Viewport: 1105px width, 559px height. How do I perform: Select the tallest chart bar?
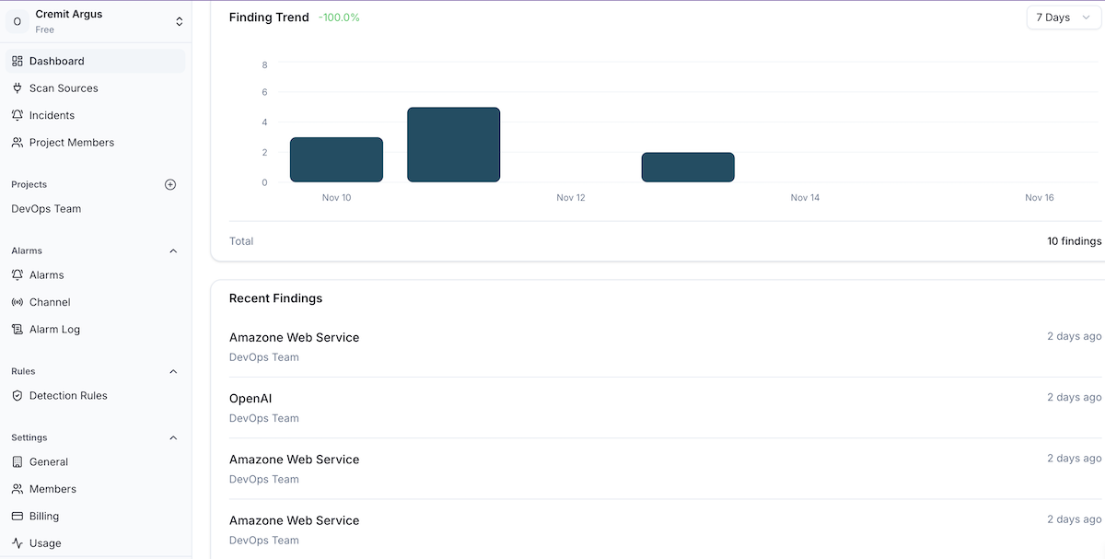click(453, 145)
